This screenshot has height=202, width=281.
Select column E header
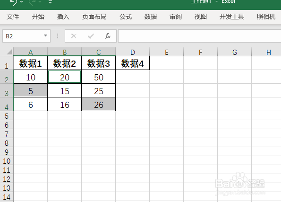click(167, 52)
